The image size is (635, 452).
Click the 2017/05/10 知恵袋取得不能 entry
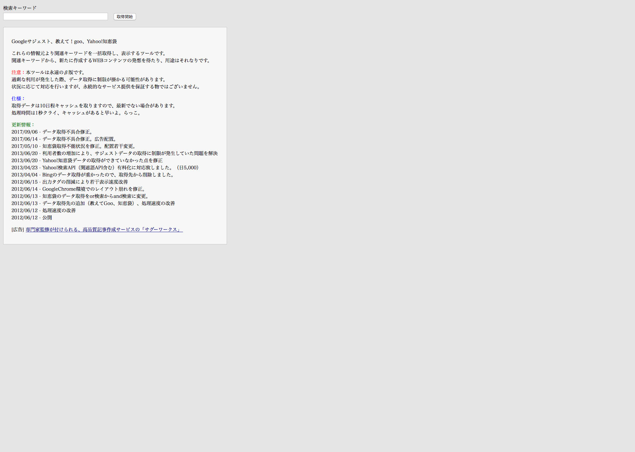pyautogui.click(x=74, y=146)
